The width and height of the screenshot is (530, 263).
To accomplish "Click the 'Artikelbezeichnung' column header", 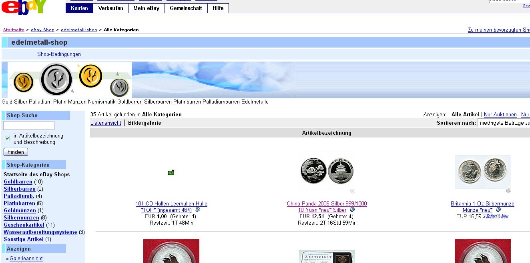I will click(327, 133).
